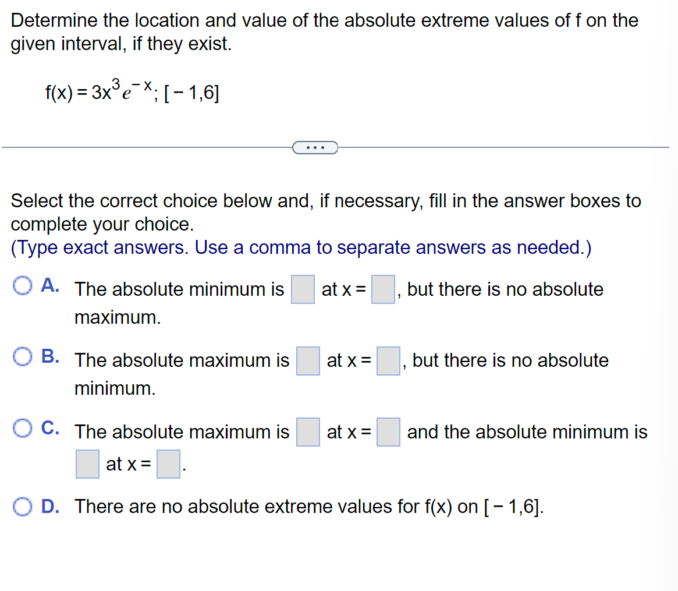Viewport: 678px width, 591px height.
Task: Click the absolute minimum value box in choice A
Action: 303,289
